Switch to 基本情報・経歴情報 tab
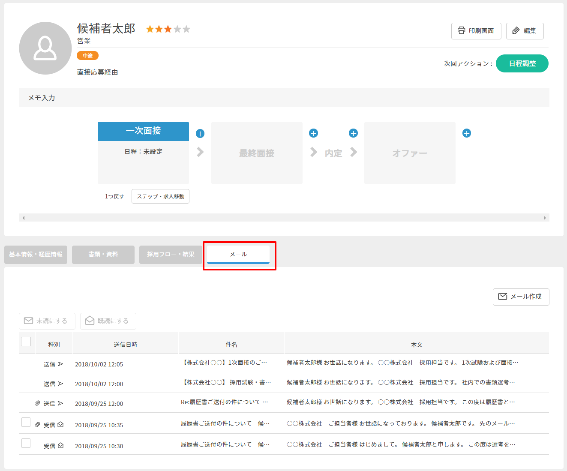Viewport: 567px width, 471px height. click(36, 255)
